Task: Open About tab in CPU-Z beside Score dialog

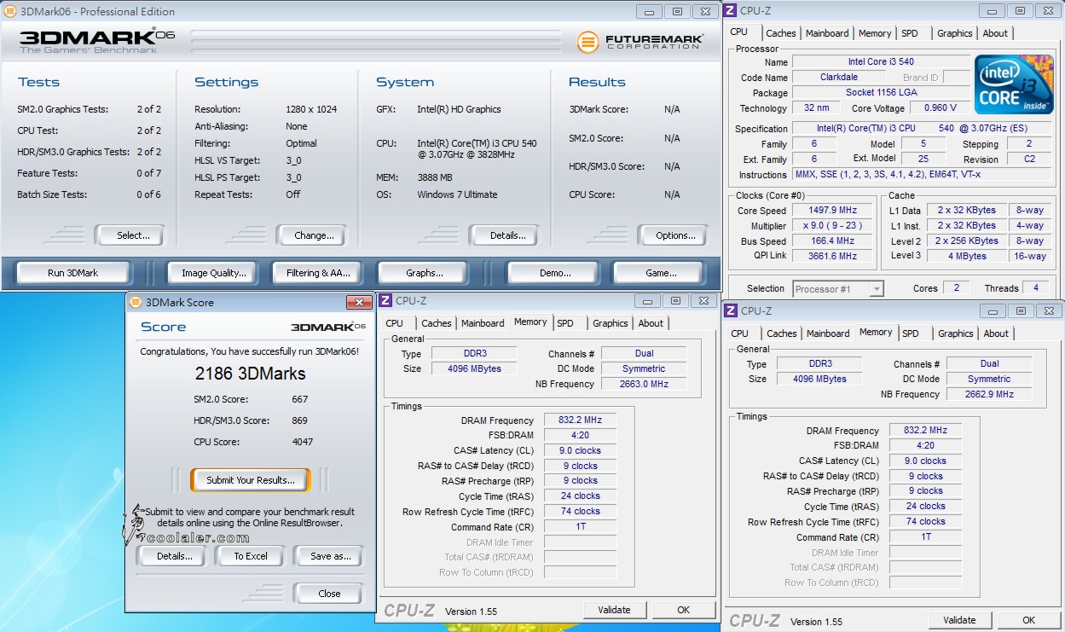Action: 651,323
